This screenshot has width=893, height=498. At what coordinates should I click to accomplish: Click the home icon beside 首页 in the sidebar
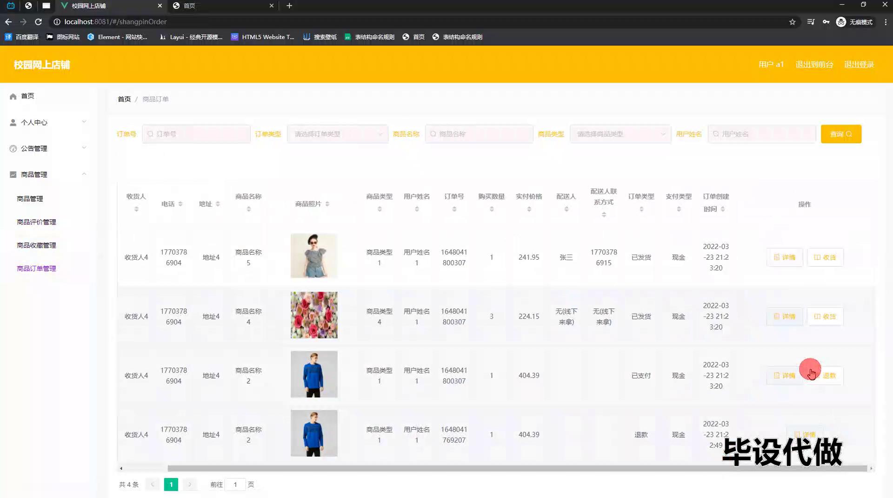pos(13,96)
